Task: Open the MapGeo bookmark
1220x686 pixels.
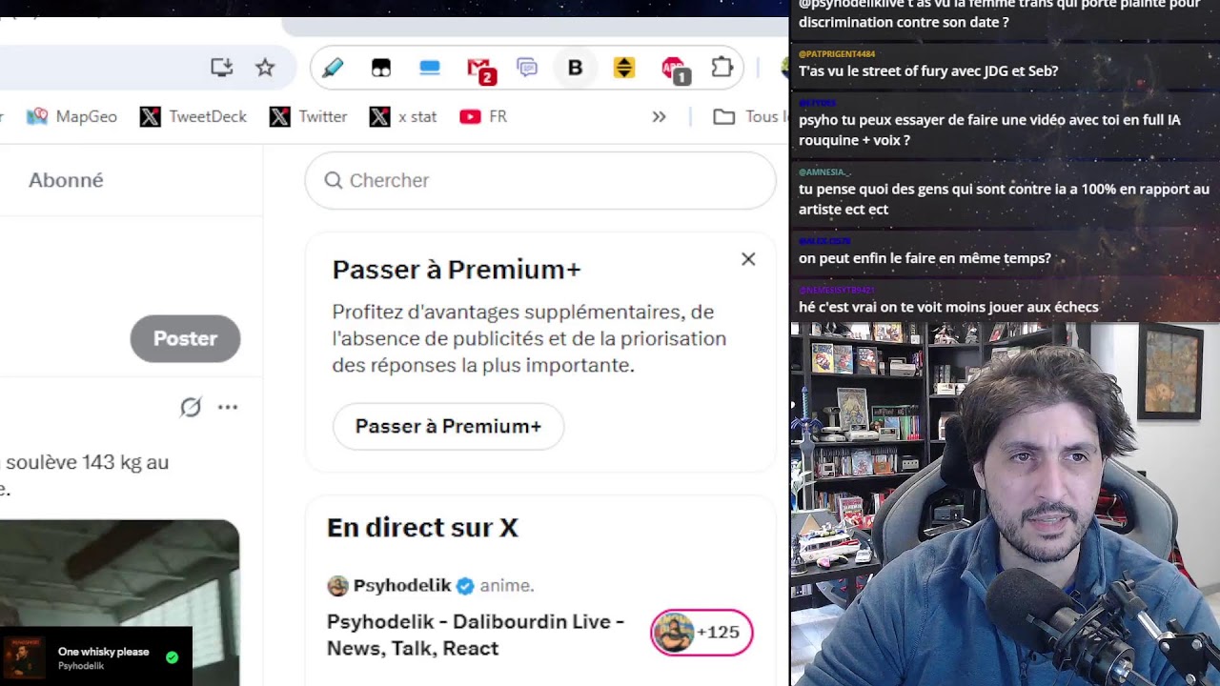Action: [x=71, y=116]
